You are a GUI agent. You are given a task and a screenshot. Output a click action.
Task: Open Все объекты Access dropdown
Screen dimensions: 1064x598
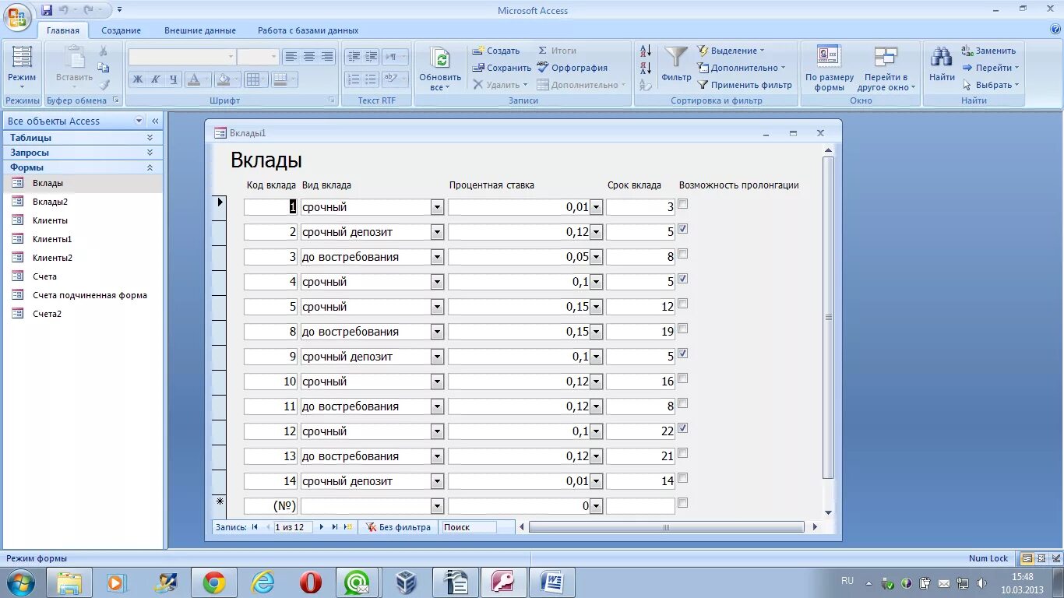click(139, 121)
